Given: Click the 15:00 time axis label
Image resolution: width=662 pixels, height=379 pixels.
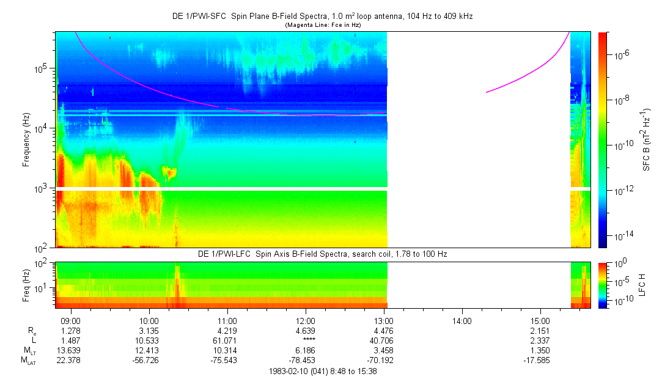Looking at the screenshot, I should (x=540, y=321).
